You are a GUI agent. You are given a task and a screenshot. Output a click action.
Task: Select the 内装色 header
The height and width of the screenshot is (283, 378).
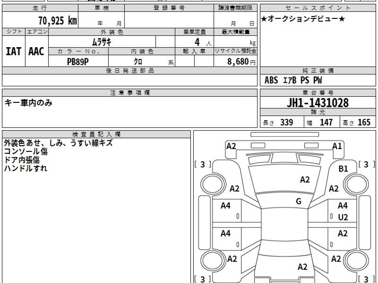(142, 51)
